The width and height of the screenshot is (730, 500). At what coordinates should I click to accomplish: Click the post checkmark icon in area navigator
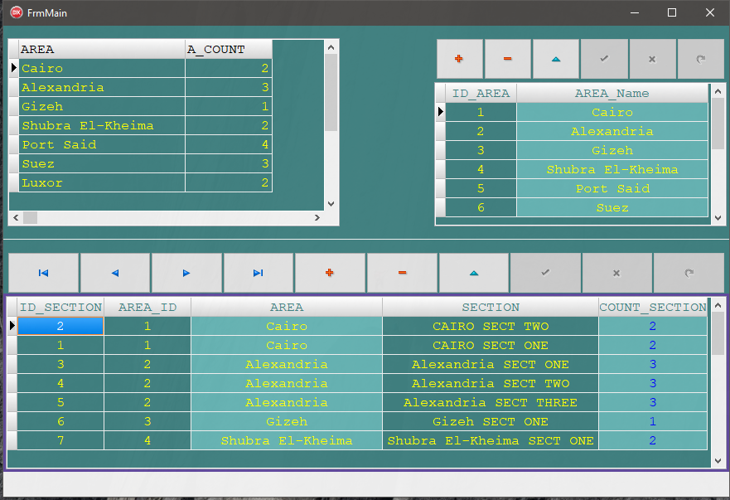coord(604,59)
